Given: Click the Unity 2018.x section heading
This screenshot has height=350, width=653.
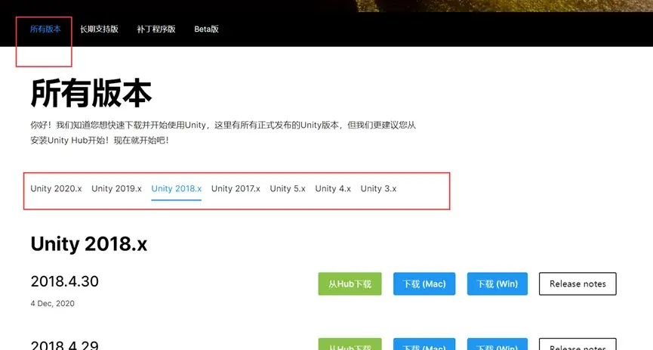Looking at the screenshot, I should tap(89, 243).
